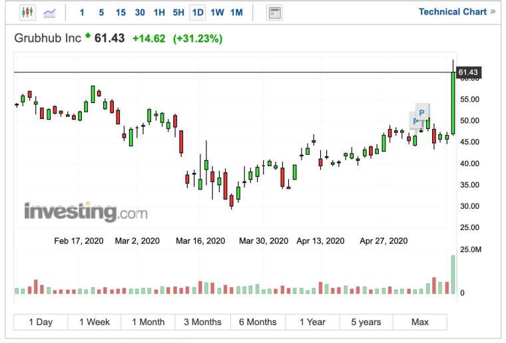This screenshot has width=506, height=343.
Task: Click the 50.00 price axis label
Action: click(469, 121)
